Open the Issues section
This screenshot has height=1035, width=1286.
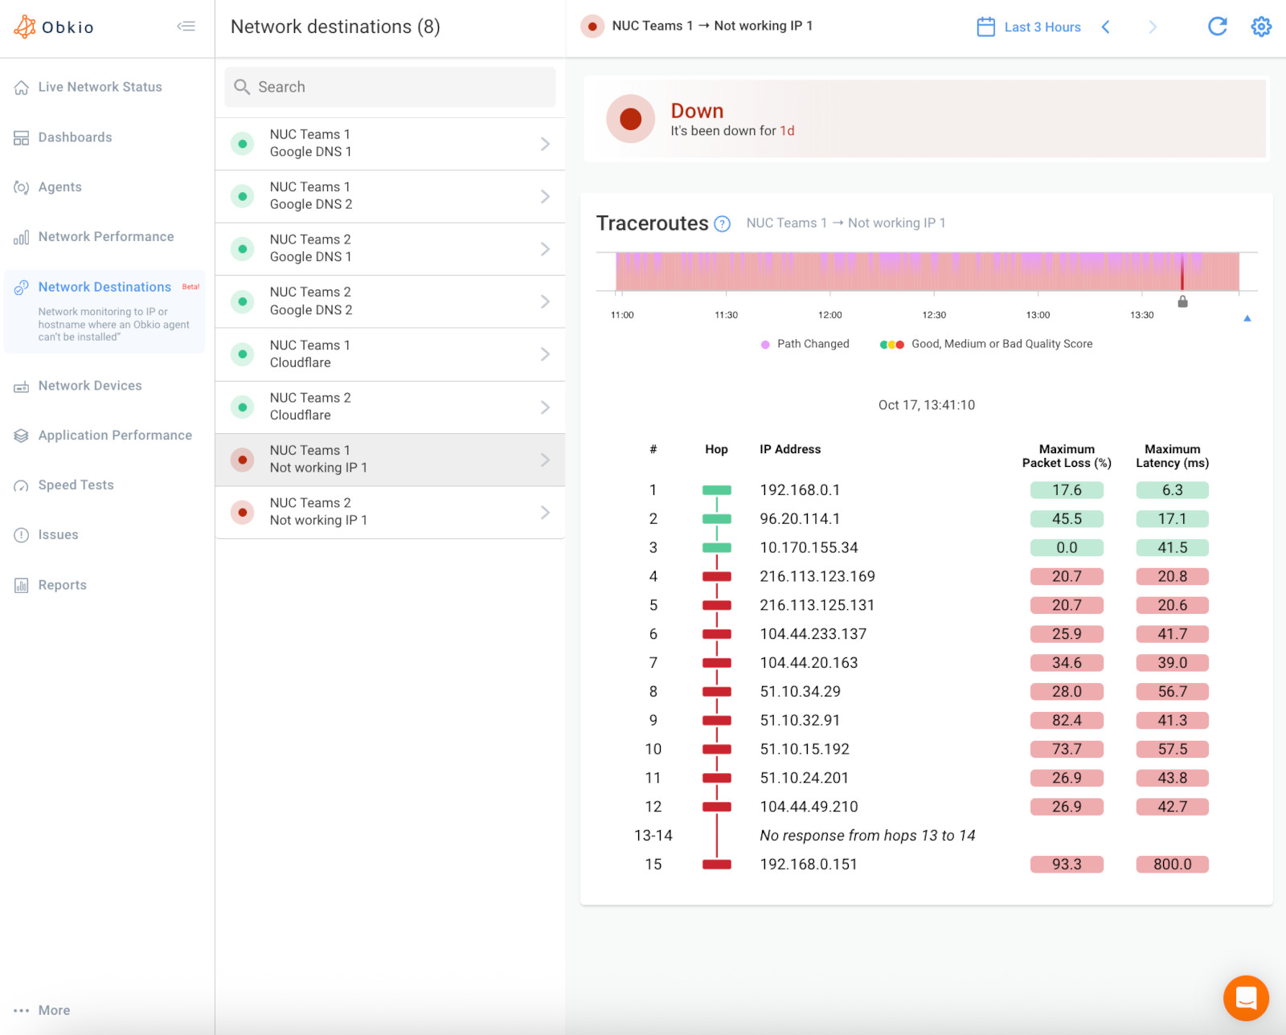(x=58, y=534)
